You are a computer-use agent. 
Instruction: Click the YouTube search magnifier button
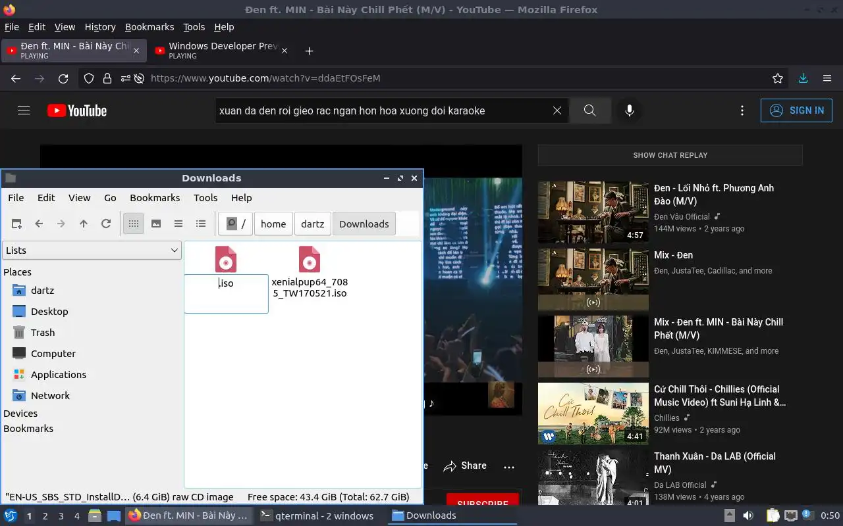[x=589, y=110]
